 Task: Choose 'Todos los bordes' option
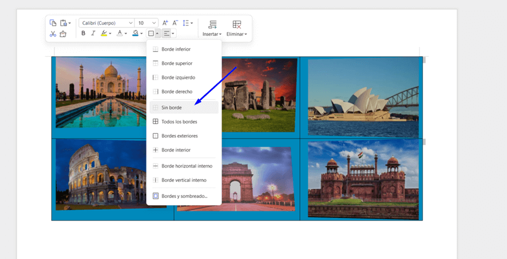click(179, 121)
